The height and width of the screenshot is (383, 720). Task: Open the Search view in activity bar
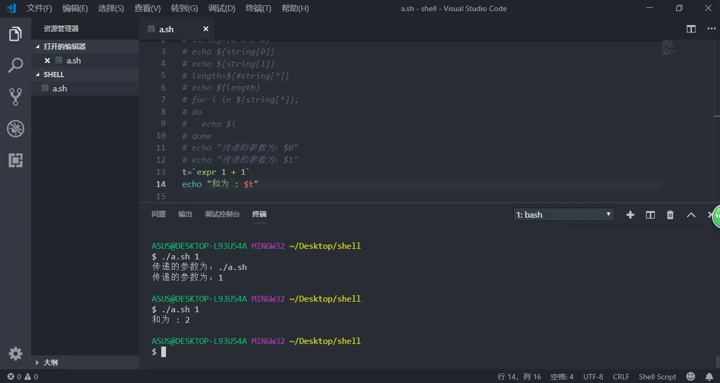point(15,66)
